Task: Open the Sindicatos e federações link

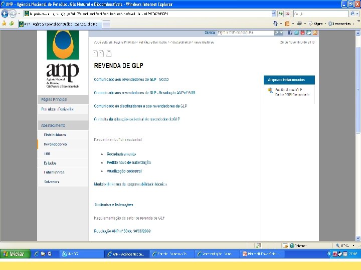Action: pyautogui.click(x=114, y=204)
